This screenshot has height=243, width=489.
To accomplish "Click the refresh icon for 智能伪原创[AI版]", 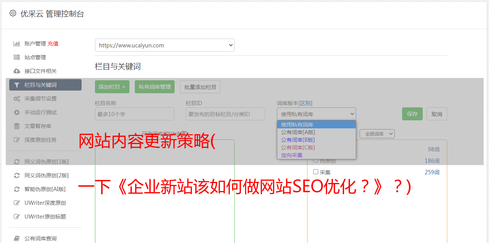I will point(17,189).
